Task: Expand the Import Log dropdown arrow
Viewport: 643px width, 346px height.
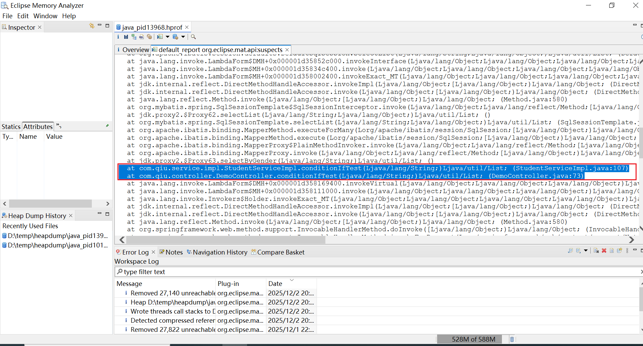Action: [586, 250]
